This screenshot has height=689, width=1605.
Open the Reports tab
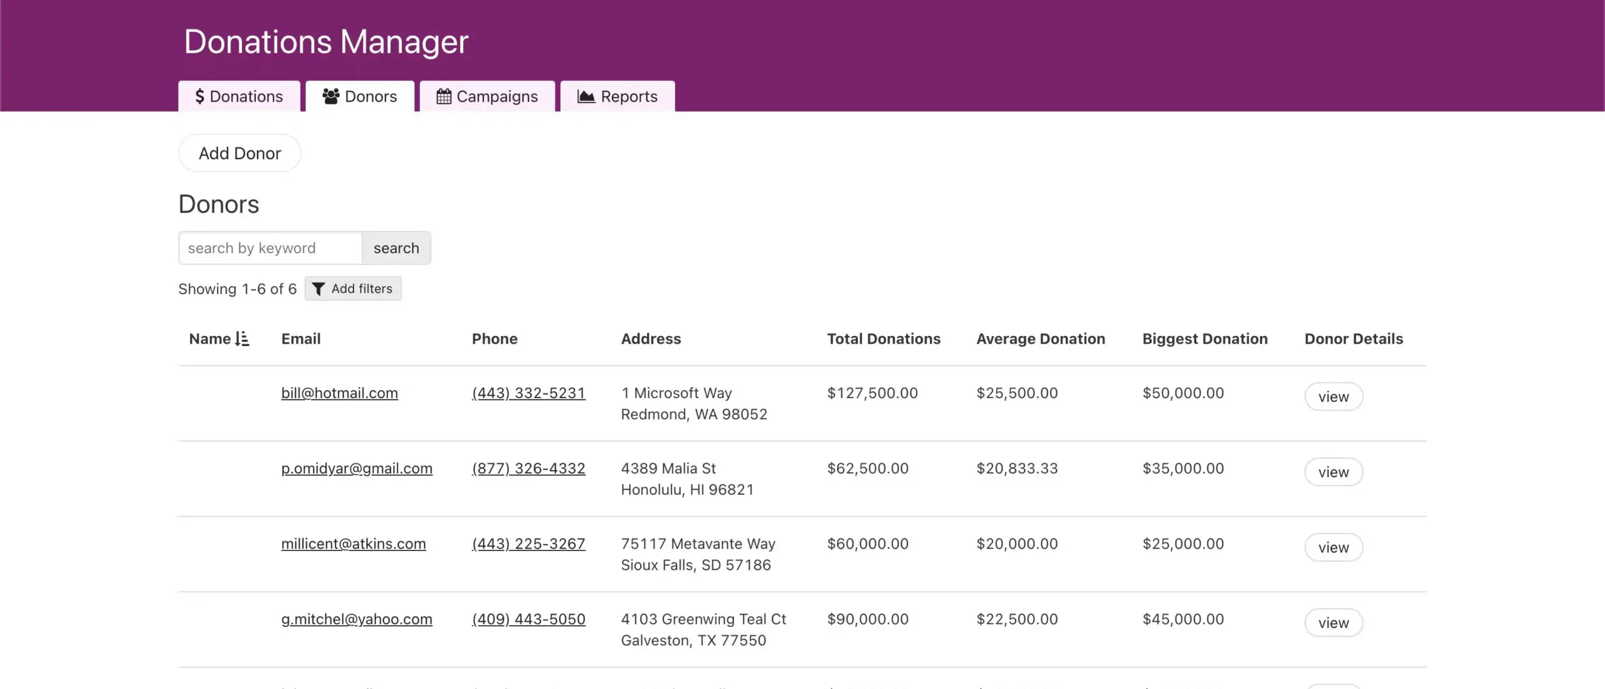coord(617,97)
